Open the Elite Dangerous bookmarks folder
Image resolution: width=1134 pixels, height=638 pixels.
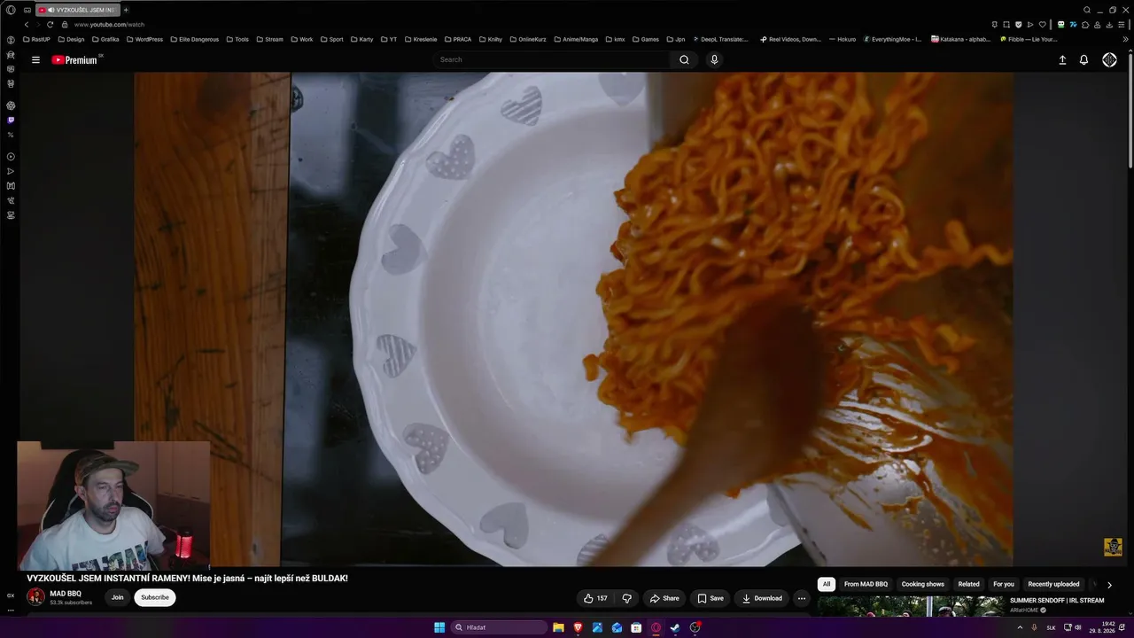pyautogui.click(x=194, y=39)
